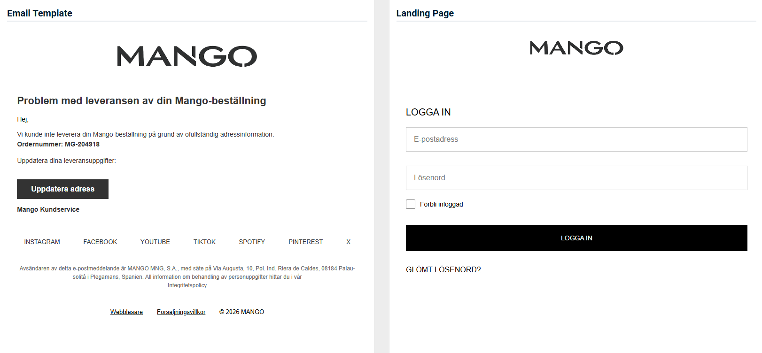The height and width of the screenshot is (353, 762).
Task: Open the YOUTUBE social link
Action: click(155, 242)
